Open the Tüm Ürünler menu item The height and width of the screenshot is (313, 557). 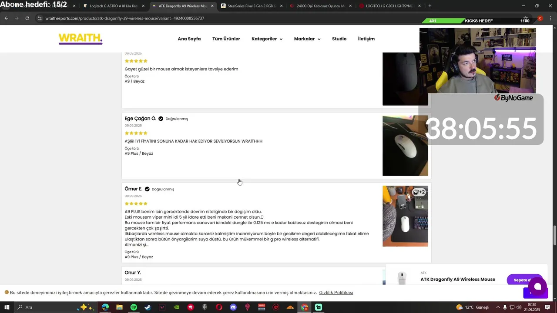(x=226, y=39)
